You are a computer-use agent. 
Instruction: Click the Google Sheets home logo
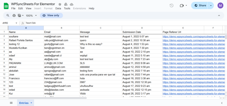pyautogui.click(x=6, y=6)
